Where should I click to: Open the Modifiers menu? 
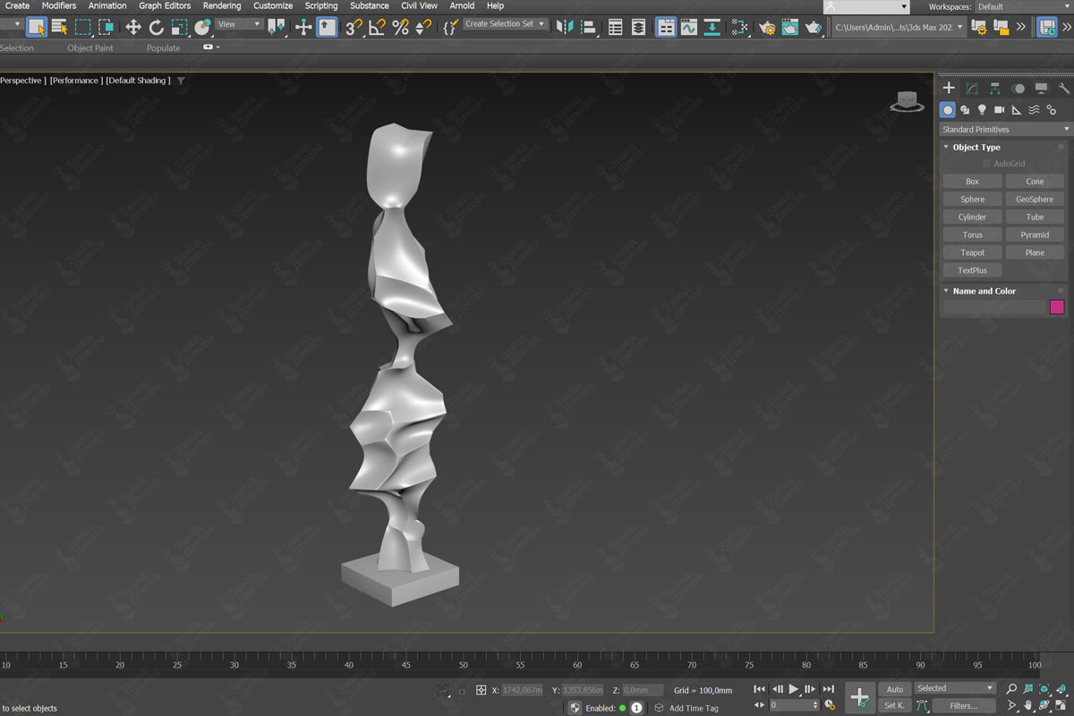[59, 5]
